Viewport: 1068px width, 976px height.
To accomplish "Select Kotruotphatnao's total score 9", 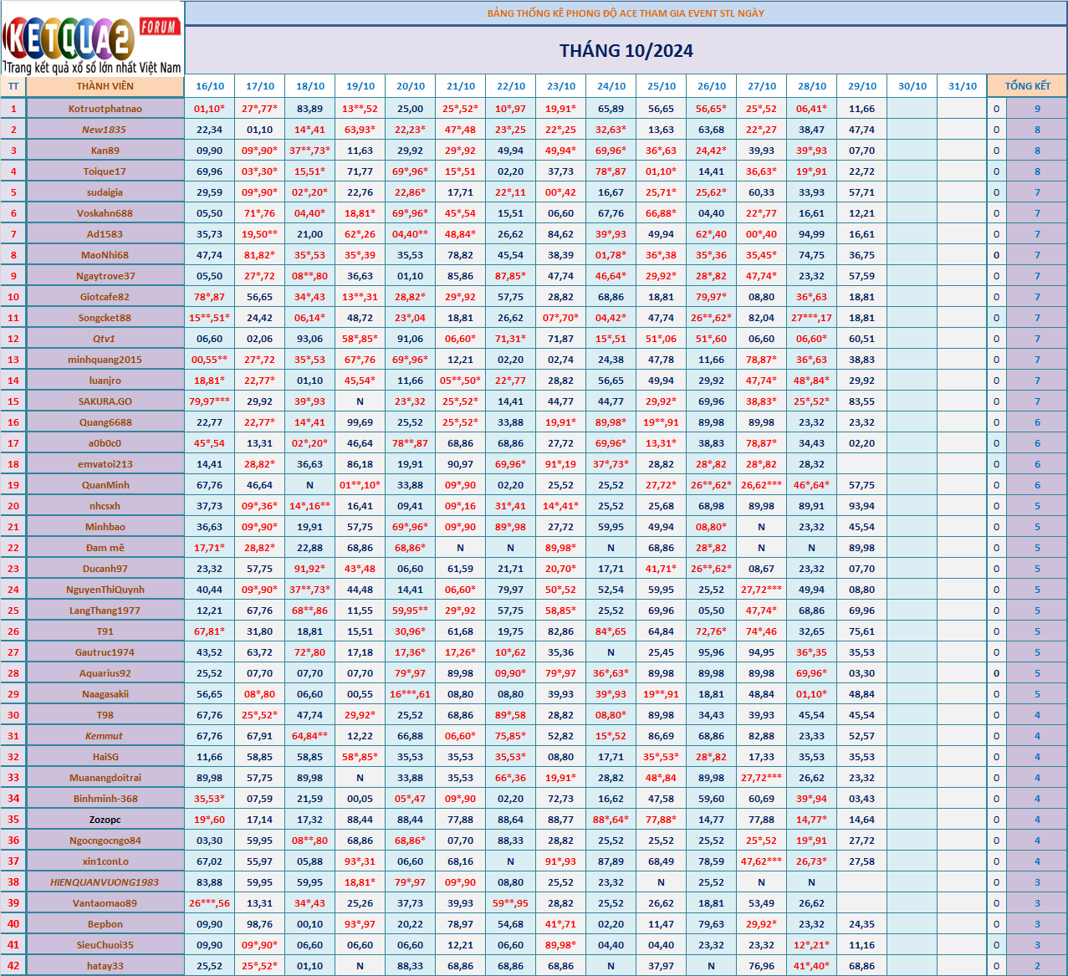I will coord(1037,109).
